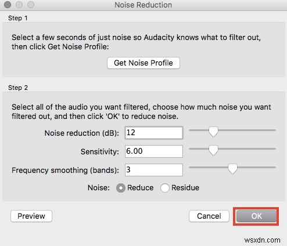
Task: Click the Noise: label text
Action: [99, 188]
